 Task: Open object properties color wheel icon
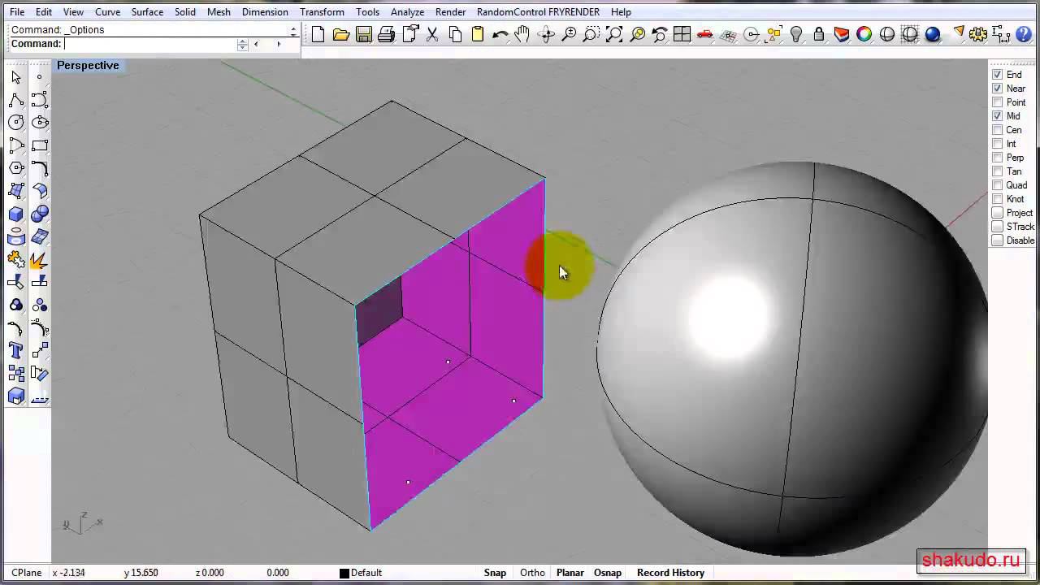pyautogui.click(x=864, y=34)
